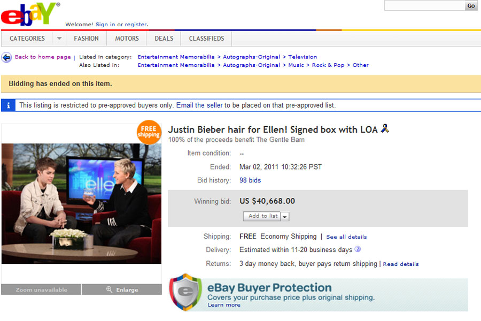Click the Add to list button

pyautogui.click(x=262, y=216)
